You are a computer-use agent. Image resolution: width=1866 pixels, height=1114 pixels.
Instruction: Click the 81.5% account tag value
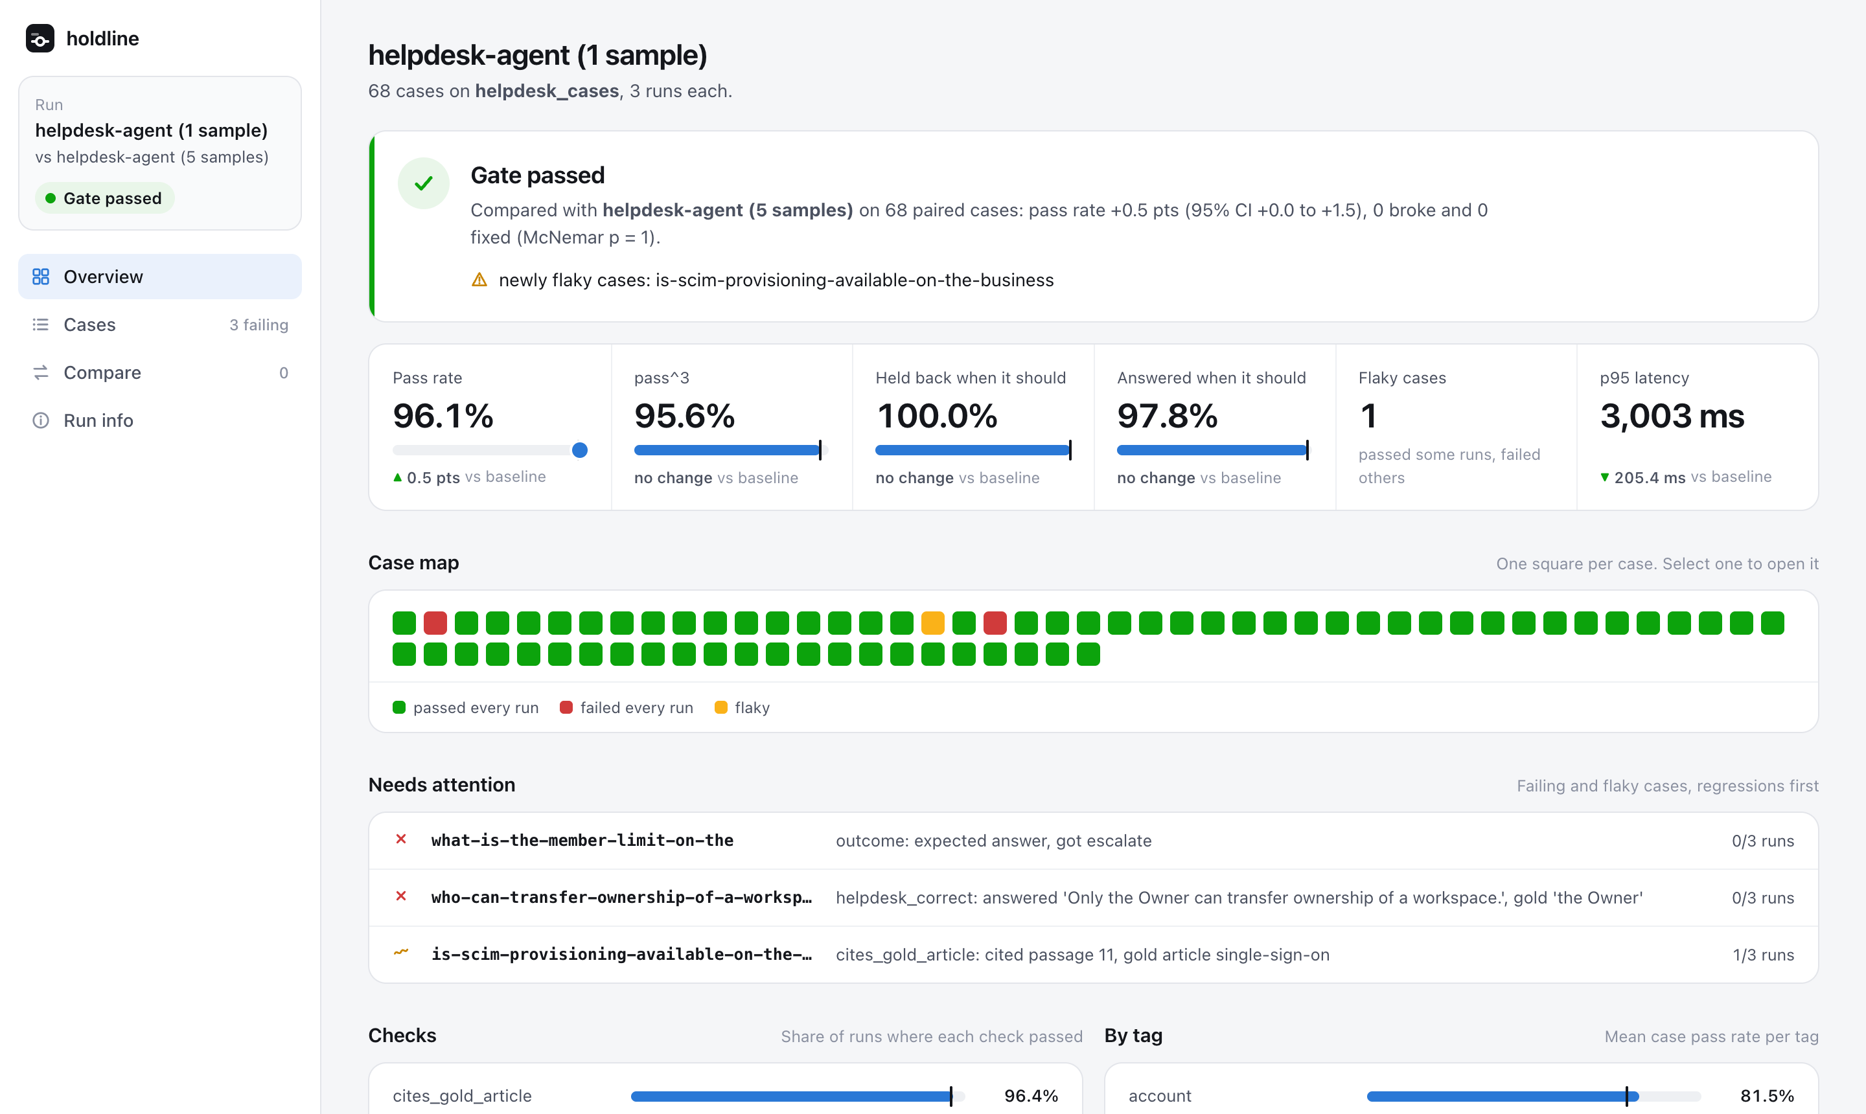click(x=1767, y=1096)
